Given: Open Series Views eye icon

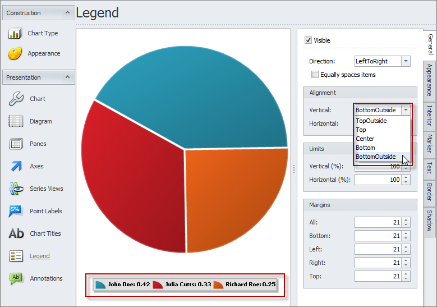Looking at the screenshot, I should tap(16, 189).
